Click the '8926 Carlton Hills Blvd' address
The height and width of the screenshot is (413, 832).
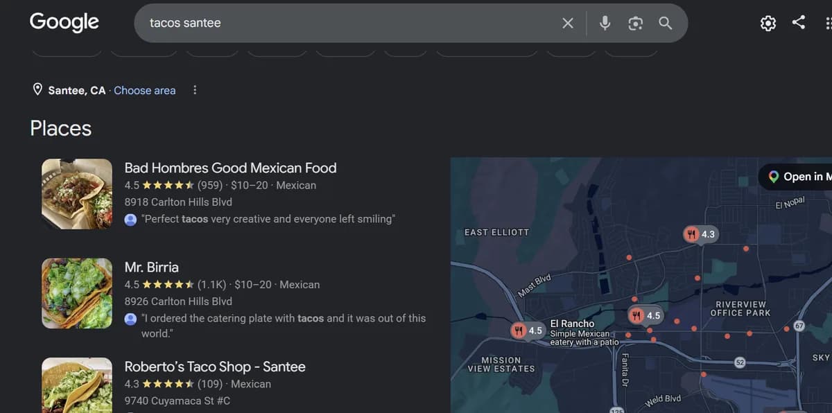178,301
